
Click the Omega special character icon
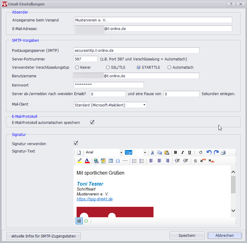pos(118,161)
